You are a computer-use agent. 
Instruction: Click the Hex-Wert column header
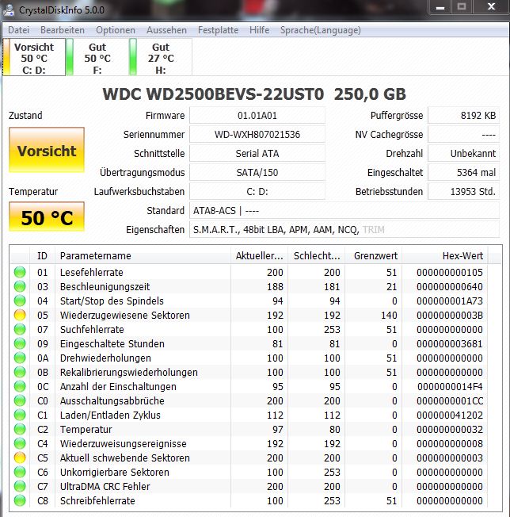click(x=445, y=255)
